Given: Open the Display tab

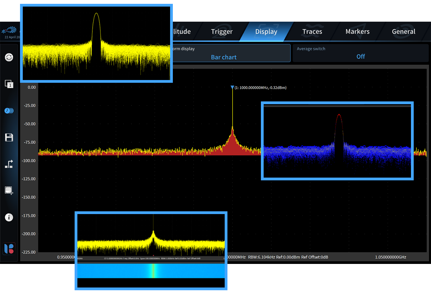Looking at the screenshot, I should [x=266, y=32].
